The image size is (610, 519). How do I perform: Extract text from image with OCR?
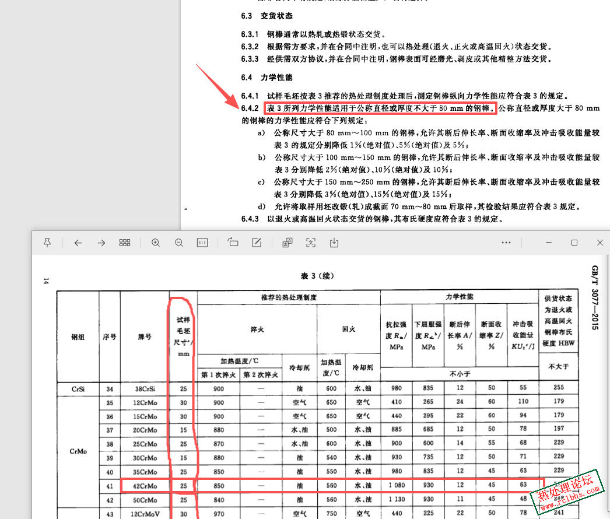click(311, 243)
